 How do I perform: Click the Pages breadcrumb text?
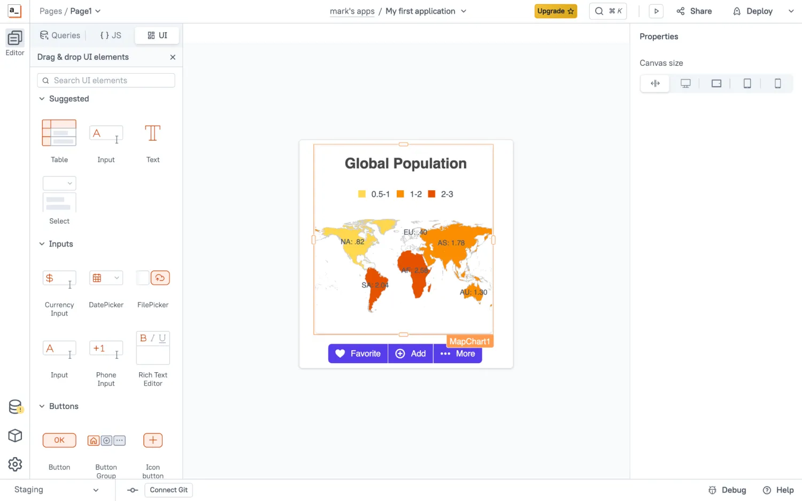pyautogui.click(x=51, y=11)
